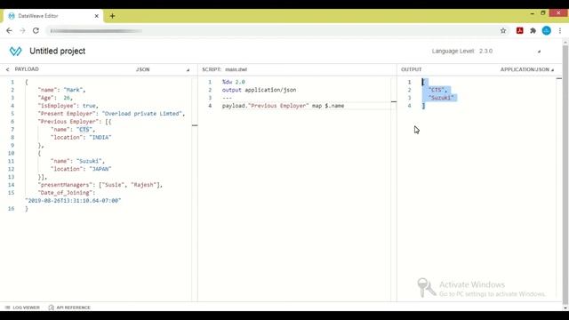Collapse the payload panel with back chevron
569x320 pixels.
7,69
